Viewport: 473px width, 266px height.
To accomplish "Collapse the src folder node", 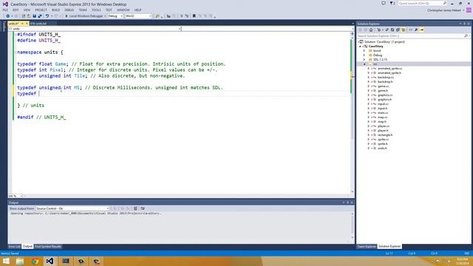I will (x=364, y=64).
